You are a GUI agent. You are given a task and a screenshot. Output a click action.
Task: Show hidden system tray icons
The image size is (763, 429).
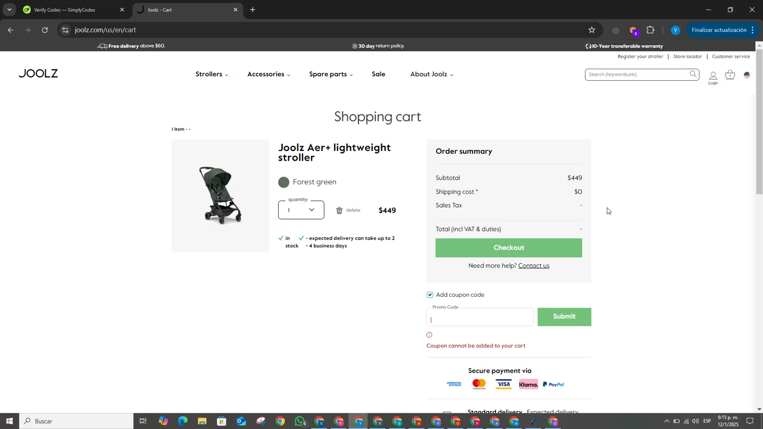coord(666,421)
